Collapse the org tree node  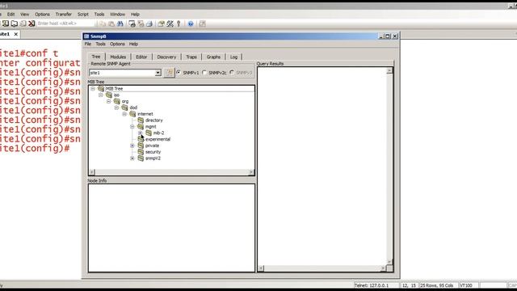click(109, 101)
